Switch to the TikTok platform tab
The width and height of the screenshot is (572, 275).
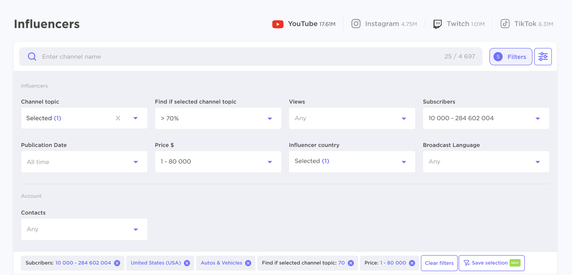click(x=526, y=24)
